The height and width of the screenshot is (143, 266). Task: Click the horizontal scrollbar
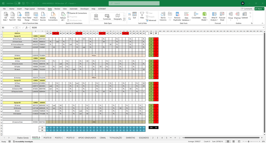tap(222, 138)
